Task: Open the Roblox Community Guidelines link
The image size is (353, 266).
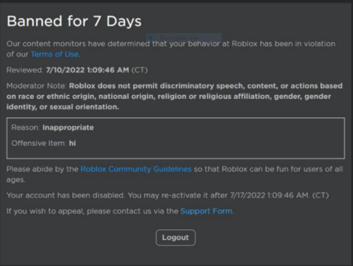Action: 136,169
